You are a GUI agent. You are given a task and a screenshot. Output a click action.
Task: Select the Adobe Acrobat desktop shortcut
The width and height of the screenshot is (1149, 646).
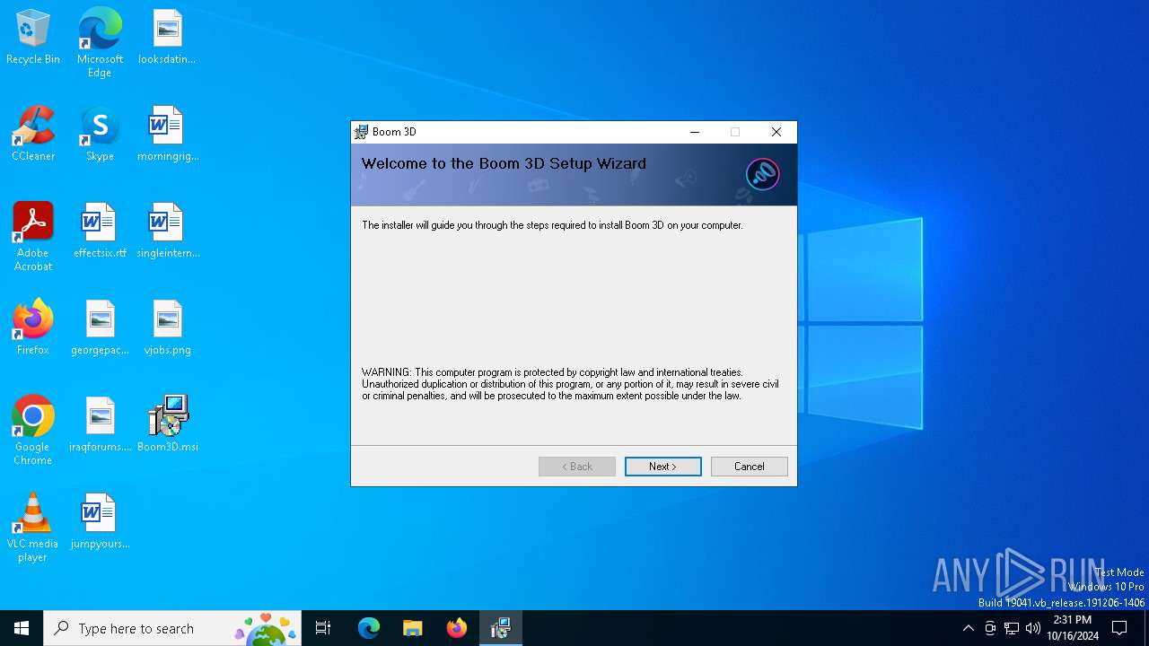(33, 237)
